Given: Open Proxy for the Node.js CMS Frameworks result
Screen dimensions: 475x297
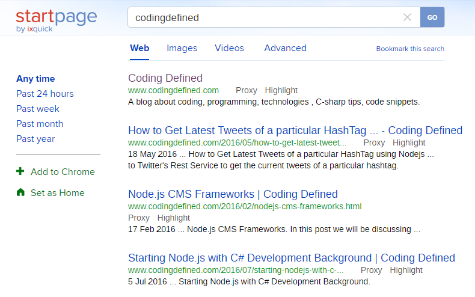Looking at the screenshot, I should (139, 218).
